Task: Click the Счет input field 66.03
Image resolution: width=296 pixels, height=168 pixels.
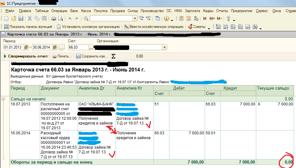Action: tap(78, 47)
